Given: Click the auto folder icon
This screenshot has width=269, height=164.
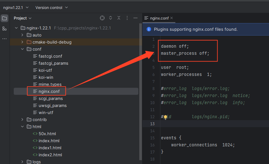Looking at the screenshot, I should click(29, 35).
